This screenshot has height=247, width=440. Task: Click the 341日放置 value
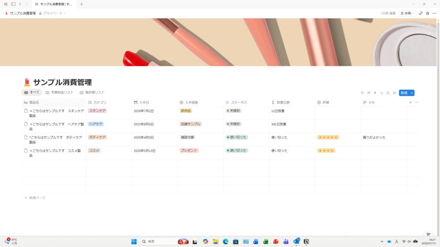click(x=278, y=124)
